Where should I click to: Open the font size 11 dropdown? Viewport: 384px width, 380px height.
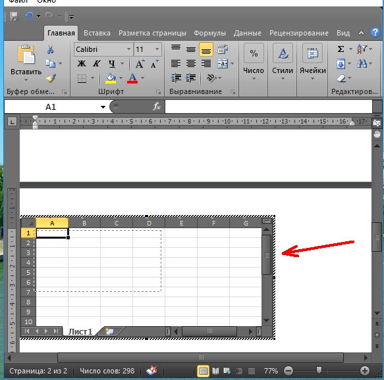(157, 49)
